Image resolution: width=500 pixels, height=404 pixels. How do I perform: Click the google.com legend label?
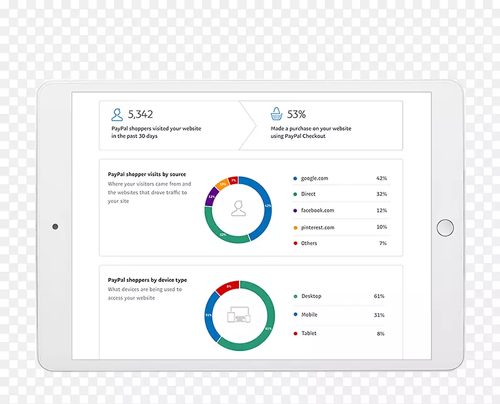click(314, 179)
